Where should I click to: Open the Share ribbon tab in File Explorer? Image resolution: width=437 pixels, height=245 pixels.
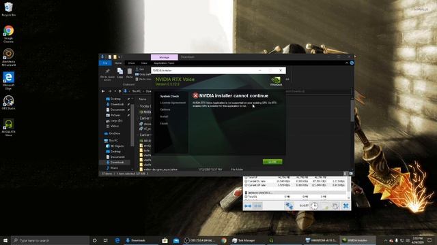point(131,63)
